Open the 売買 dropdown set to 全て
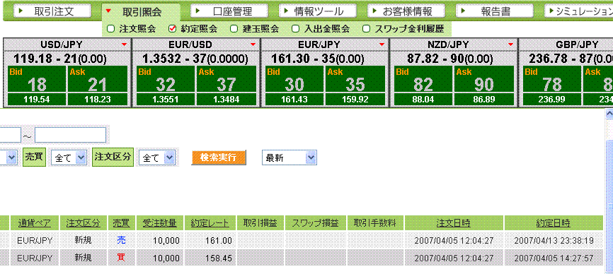This screenshot has width=613, height=274. [x=69, y=158]
